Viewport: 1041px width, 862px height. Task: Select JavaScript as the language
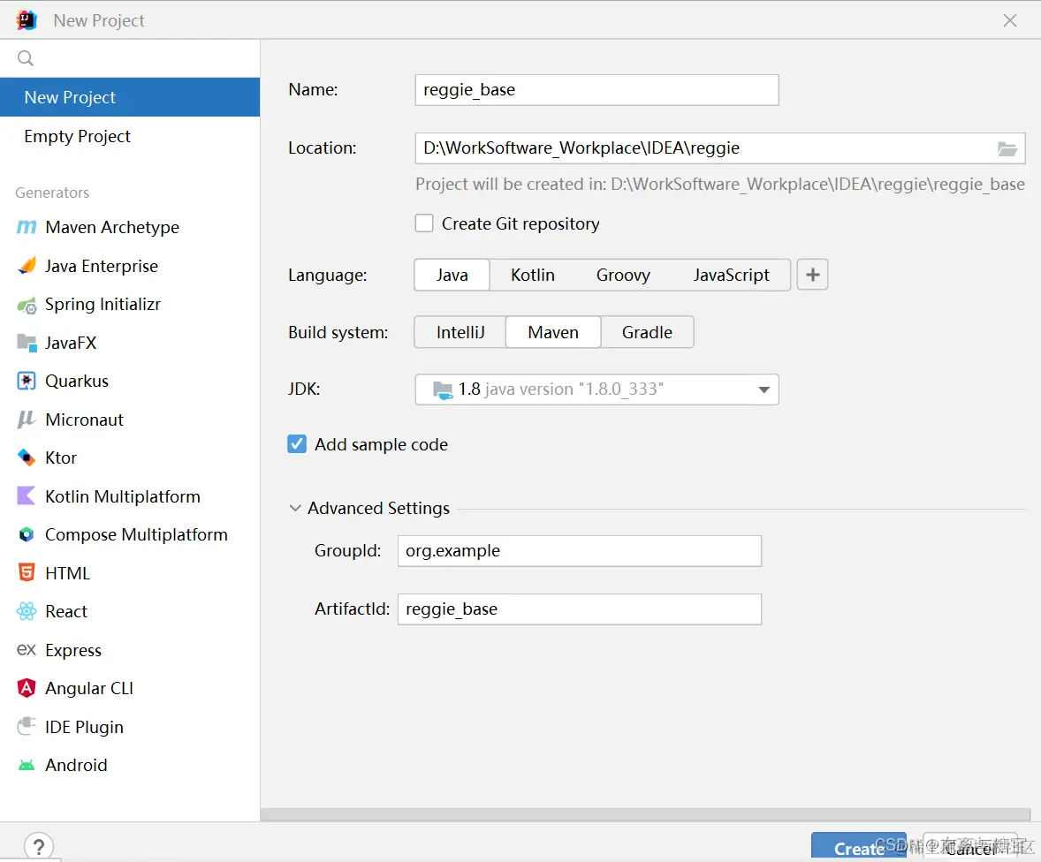click(x=731, y=275)
